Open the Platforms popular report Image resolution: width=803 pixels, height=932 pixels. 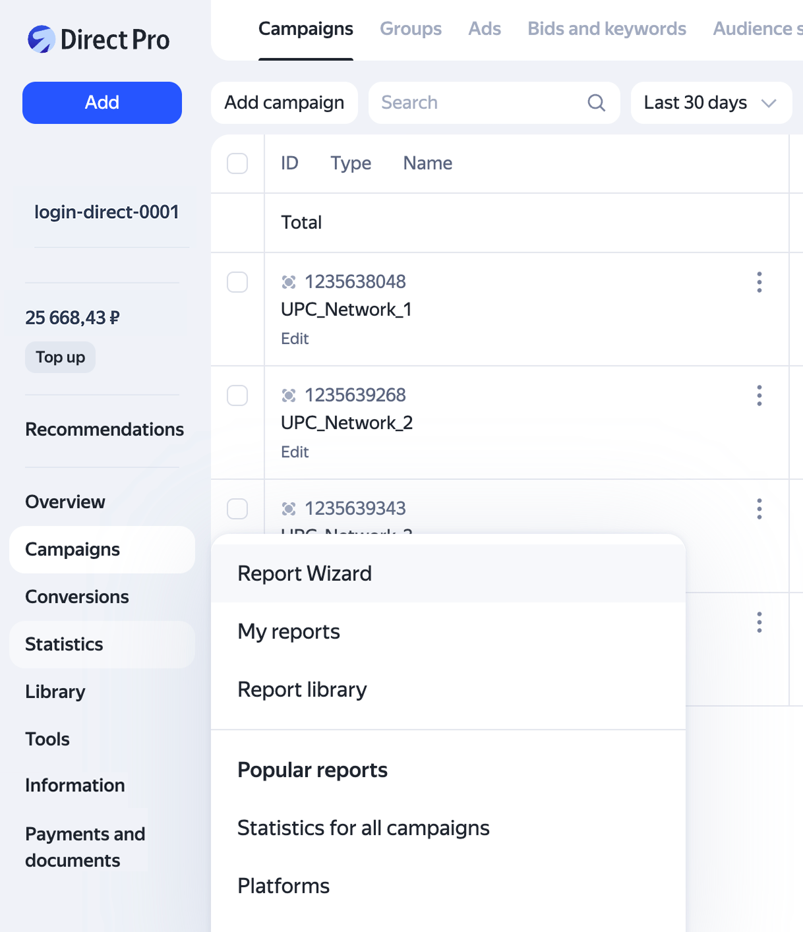[448, 886]
